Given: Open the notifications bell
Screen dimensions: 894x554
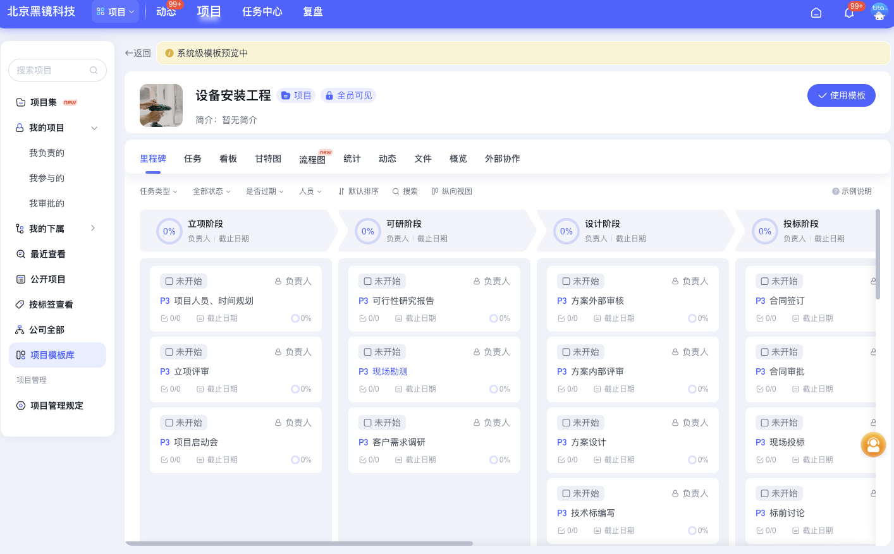Looking at the screenshot, I should point(849,13).
